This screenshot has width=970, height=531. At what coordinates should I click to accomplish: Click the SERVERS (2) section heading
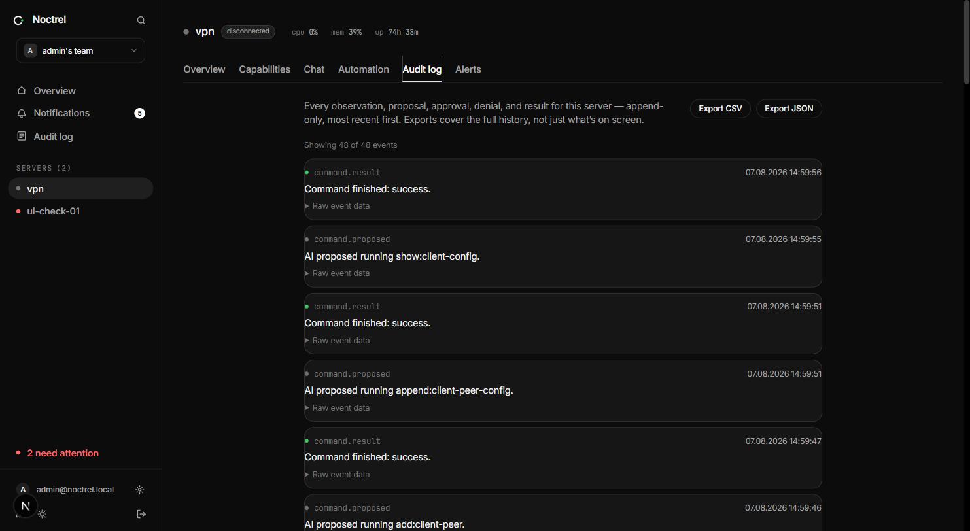(44, 168)
